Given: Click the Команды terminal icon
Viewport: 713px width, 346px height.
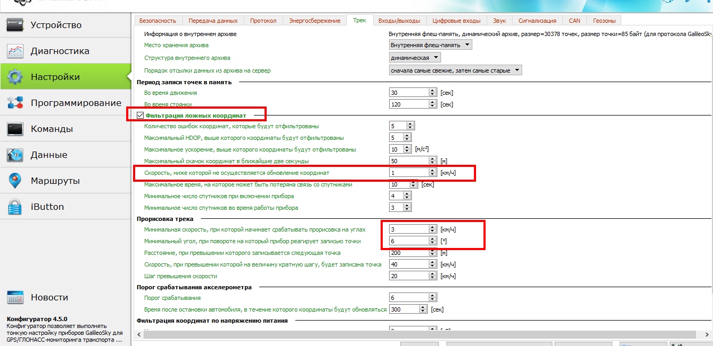Looking at the screenshot, I should coord(15,129).
